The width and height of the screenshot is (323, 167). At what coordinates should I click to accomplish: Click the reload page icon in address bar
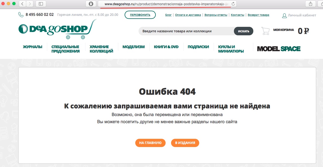tap(233, 4)
